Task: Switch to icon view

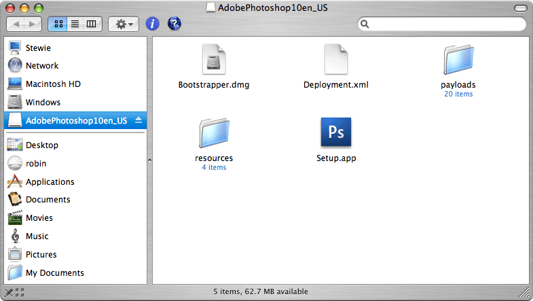Action: [58, 24]
